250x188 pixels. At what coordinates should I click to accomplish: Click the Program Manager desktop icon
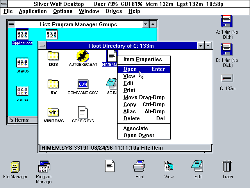click(x=44, y=166)
